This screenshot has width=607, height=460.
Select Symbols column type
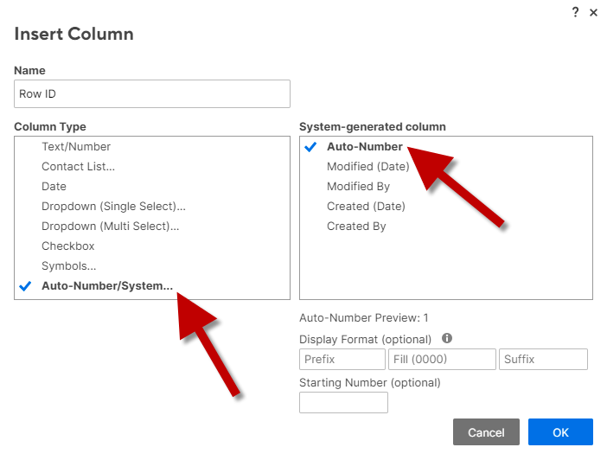pyautogui.click(x=69, y=266)
